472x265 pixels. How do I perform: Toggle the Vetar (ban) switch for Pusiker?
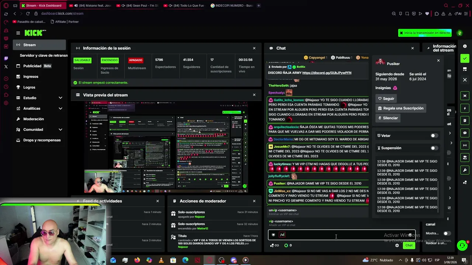coord(434,135)
